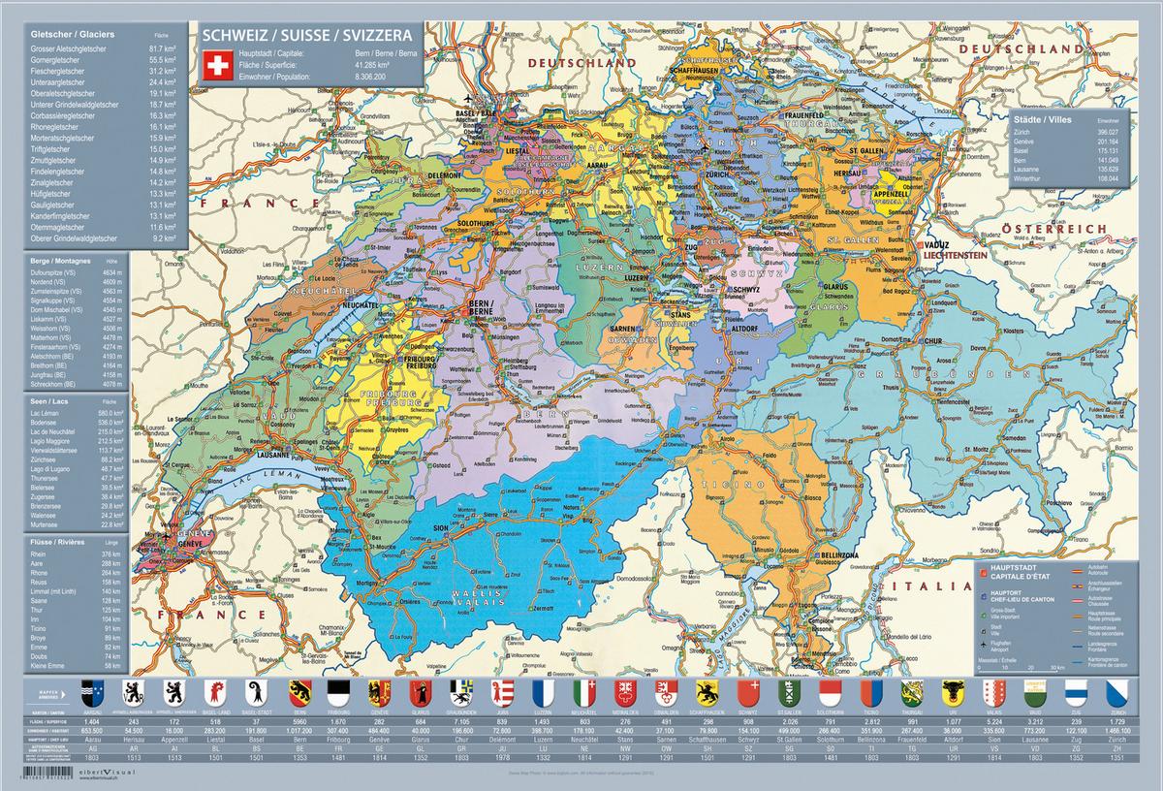Click the airport symbol in the legend
1163x791 pixels.
tap(983, 645)
